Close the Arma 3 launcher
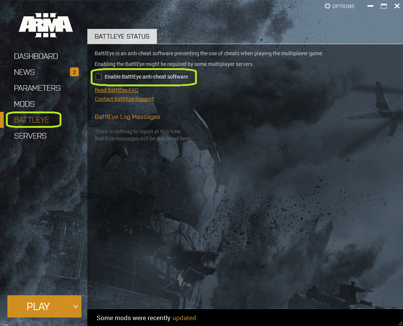This screenshot has height=326, width=403. (397, 6)
